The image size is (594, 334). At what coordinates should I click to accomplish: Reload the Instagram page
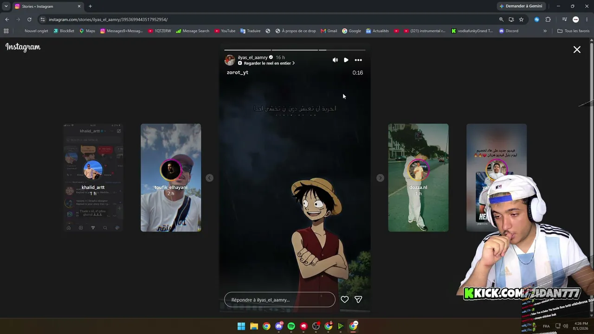tap(29, 19)
